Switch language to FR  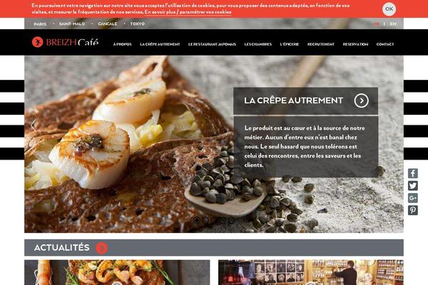(x=377, y=24)
